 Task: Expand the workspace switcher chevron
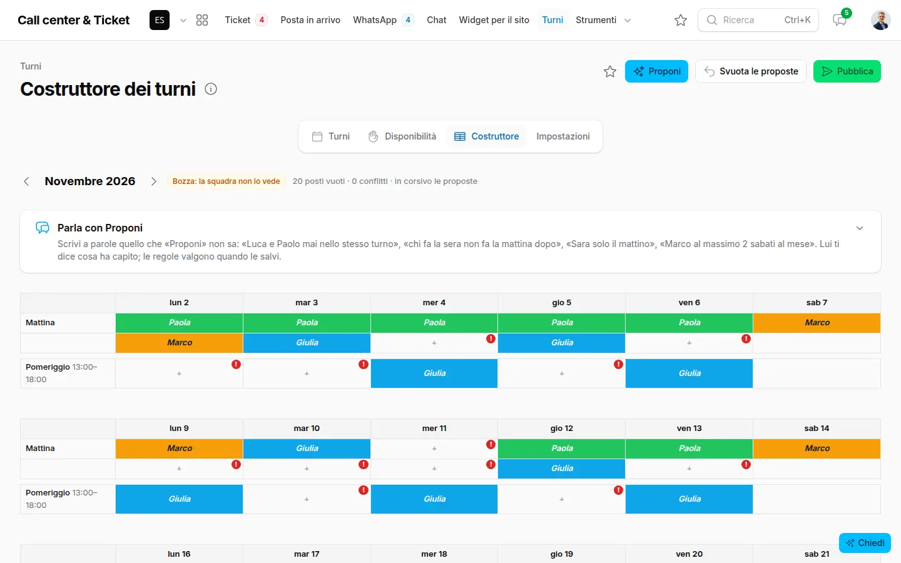click(183, 20)
